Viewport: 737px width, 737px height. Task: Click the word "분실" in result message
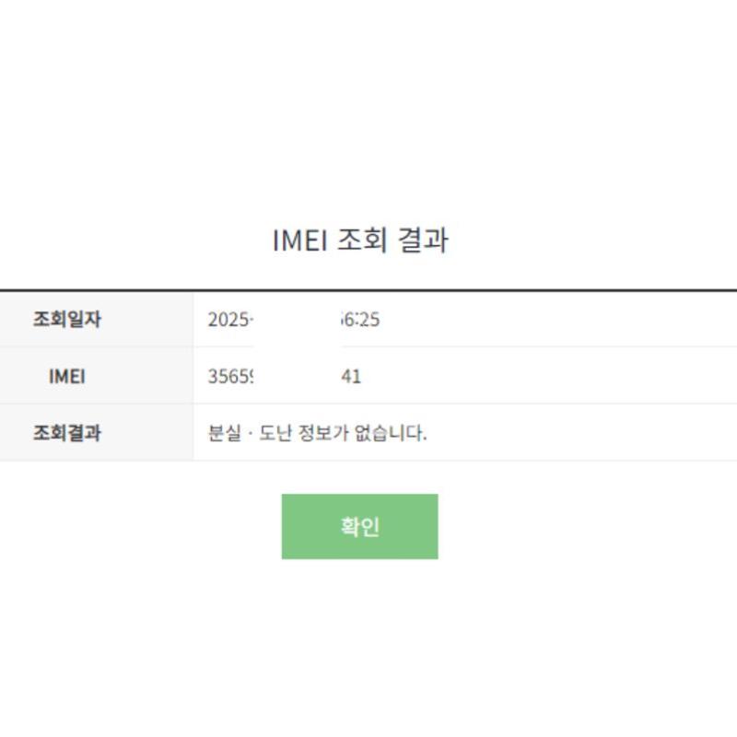(x=225, y=432)
